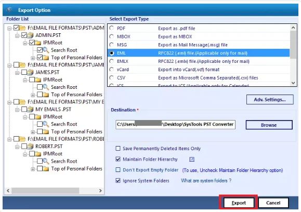Click 'Export as Microsoft Comma Separated(.csv) files' text
301x212 pixels.
click(x=208, y=78)
